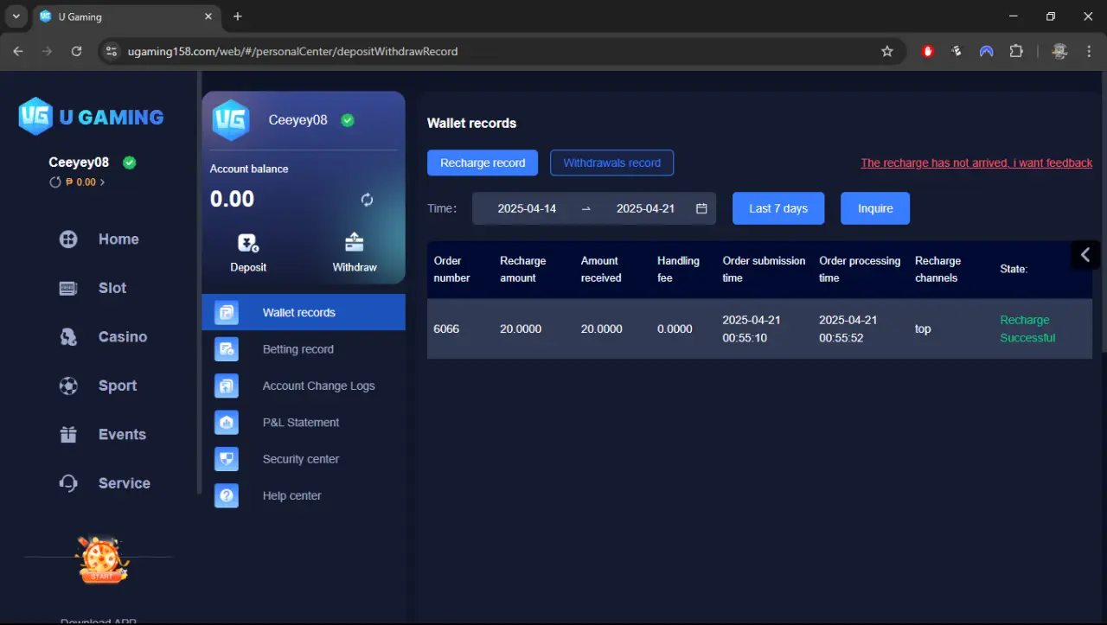Close the U Gaming browser tab
1107x625 pixels.
pos(208,16)
